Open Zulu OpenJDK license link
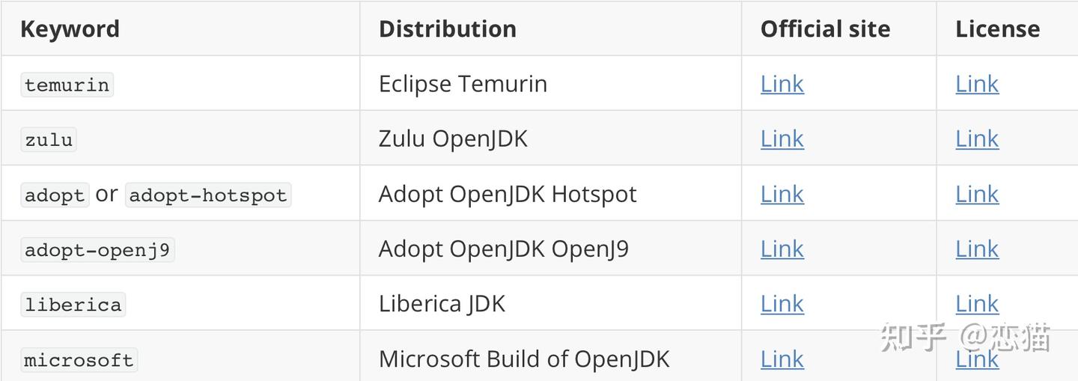The width and height of the screenshot is (1078, 381). pos(976,138)
